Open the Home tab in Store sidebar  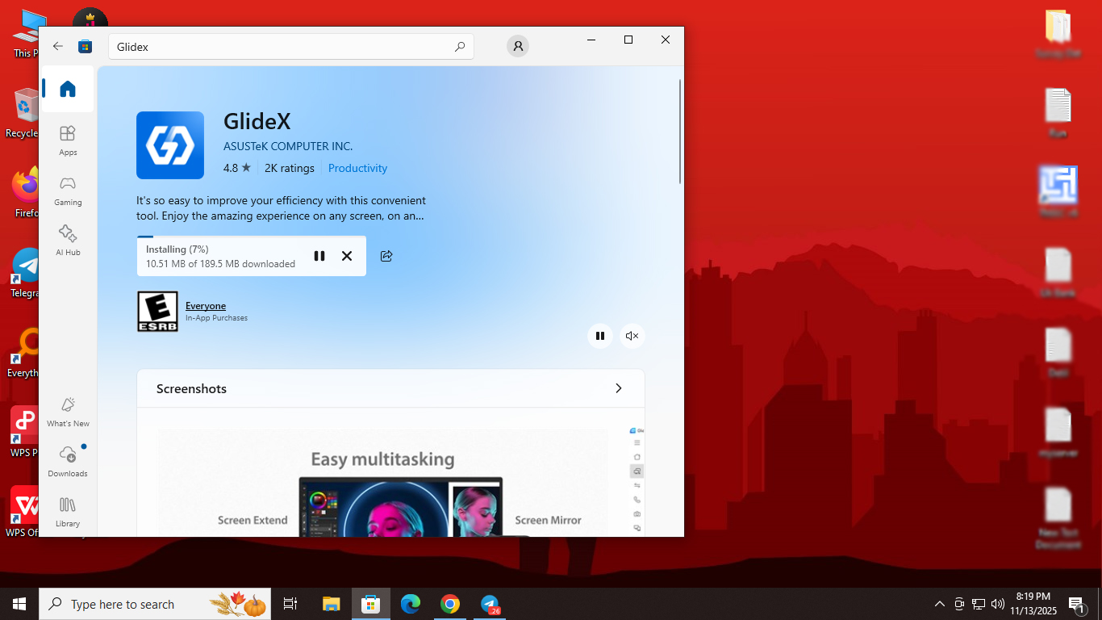(68, 89)
